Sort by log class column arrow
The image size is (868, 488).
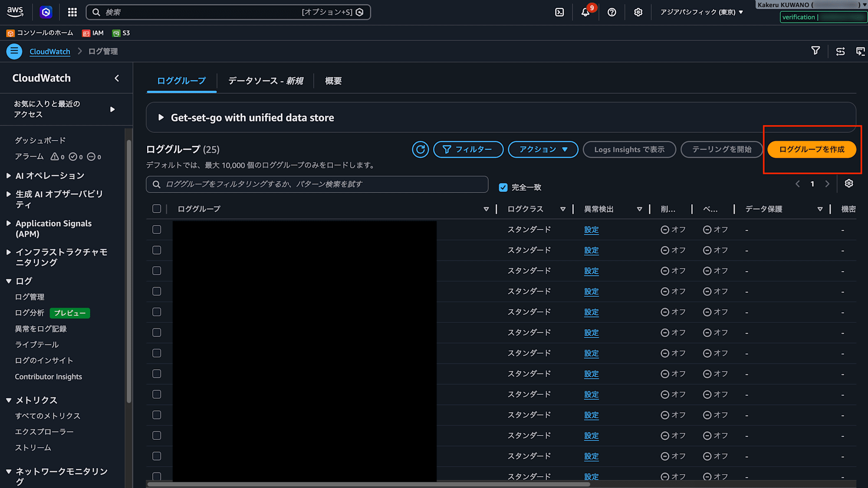pyautogui.click(x=563, y=209)
